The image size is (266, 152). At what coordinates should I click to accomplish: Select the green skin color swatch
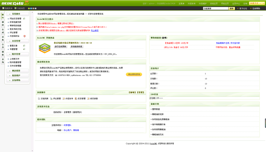(29, 9)
